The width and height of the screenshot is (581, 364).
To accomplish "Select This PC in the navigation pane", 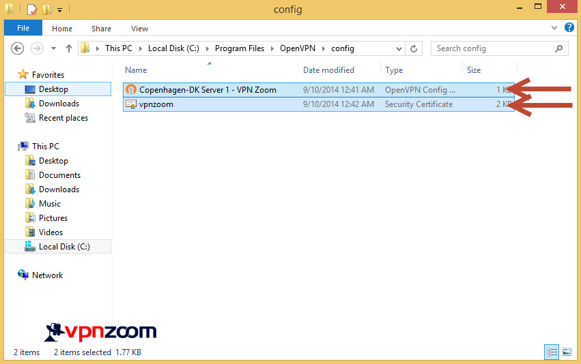I will [46, 147].
